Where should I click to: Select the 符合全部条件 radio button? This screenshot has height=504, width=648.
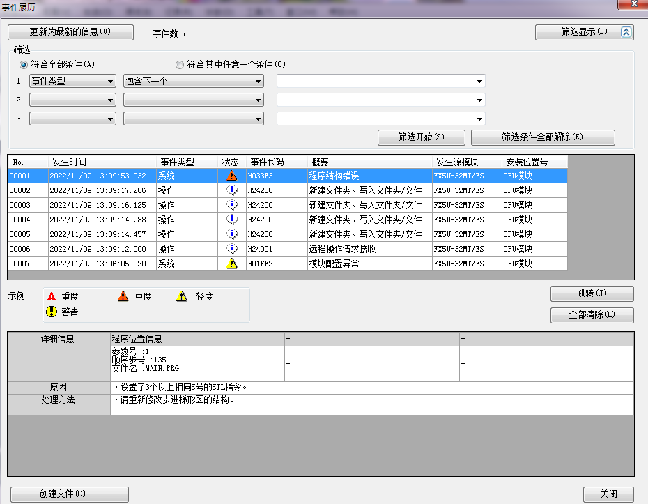tap(24, 65)
